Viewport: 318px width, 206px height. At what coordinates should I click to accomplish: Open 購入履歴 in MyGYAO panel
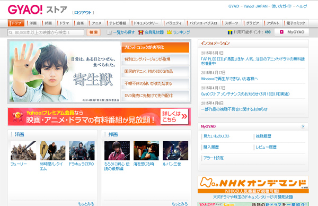(211, 147)
